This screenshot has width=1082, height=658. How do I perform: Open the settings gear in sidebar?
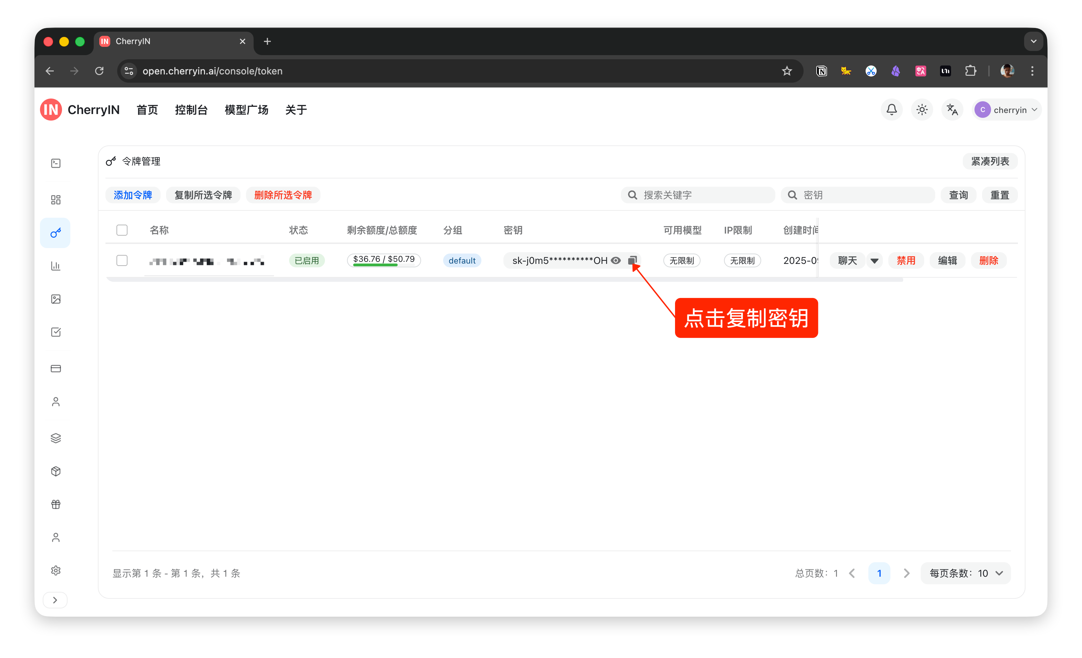(56, 570)
